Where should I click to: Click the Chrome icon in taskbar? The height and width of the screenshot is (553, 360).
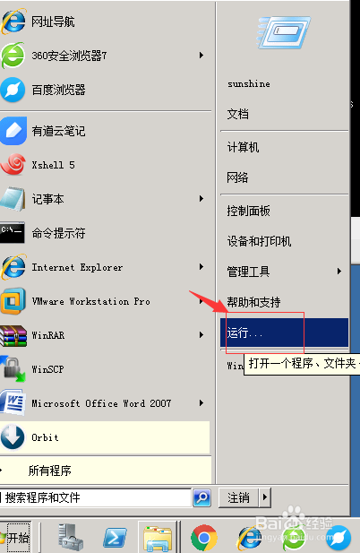[203, 538]
